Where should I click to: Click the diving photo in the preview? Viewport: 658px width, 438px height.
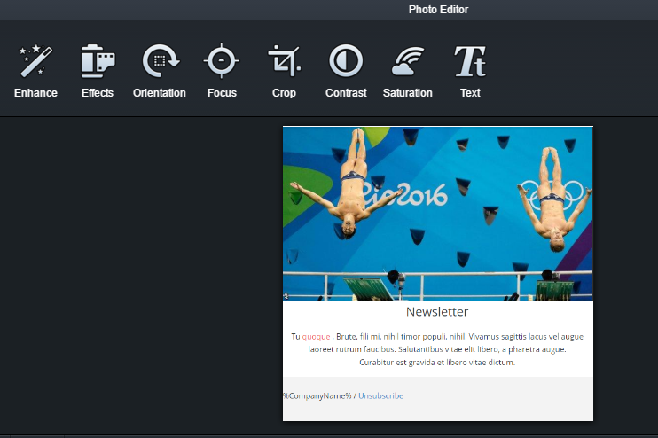point(438,214)
